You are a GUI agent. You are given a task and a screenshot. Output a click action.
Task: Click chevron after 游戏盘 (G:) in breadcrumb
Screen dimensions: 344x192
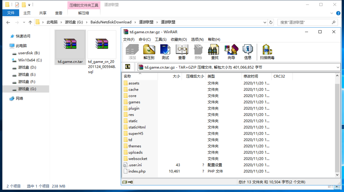coord(87,22)
